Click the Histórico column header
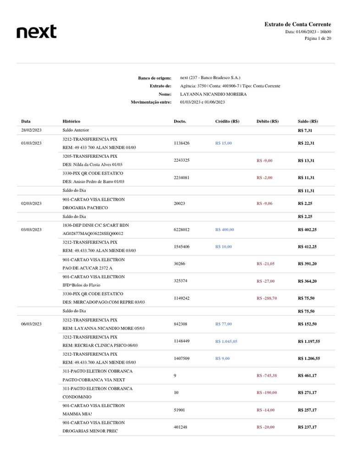 [71, 121]
